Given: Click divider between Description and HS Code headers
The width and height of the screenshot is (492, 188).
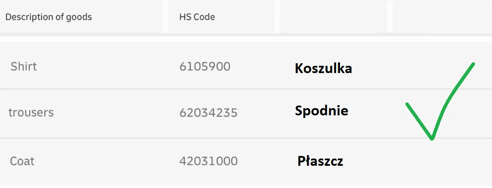Looking at the screenshot, I should (165, 17).
